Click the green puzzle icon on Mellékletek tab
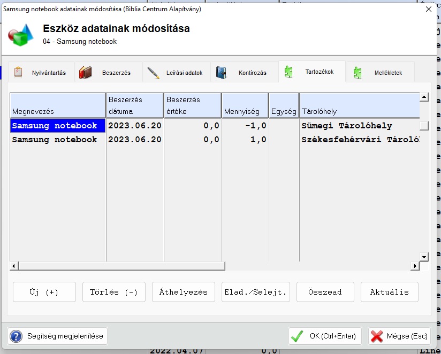 (358, 73)
